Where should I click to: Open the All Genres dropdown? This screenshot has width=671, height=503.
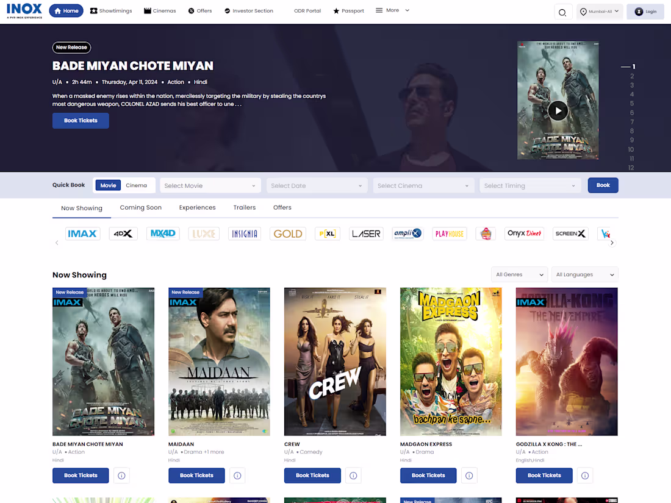click(519, 274)
